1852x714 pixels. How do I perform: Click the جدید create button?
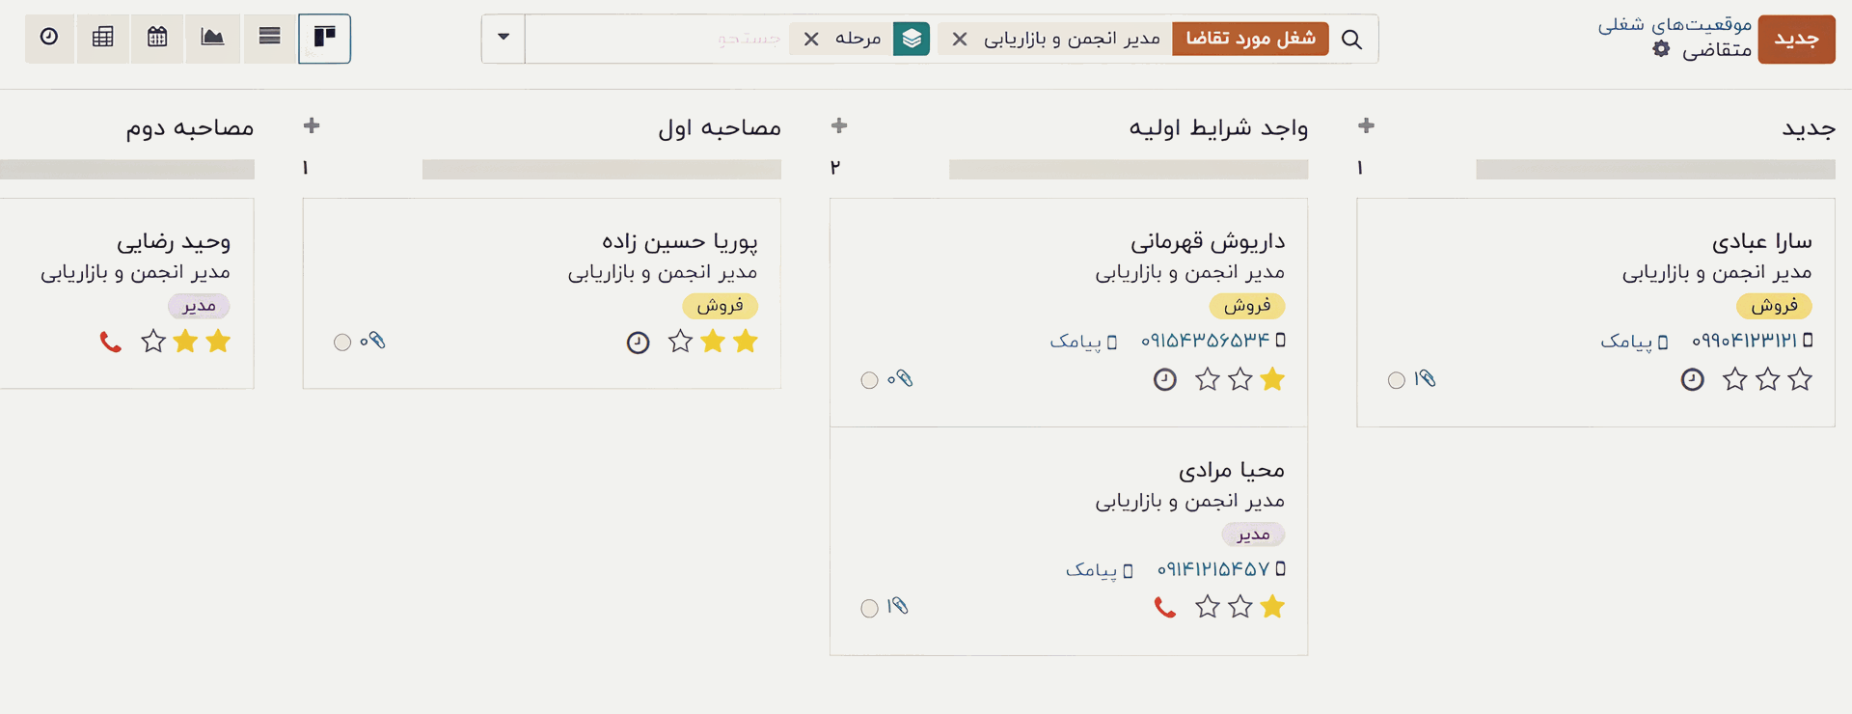tap(1796, 40)
